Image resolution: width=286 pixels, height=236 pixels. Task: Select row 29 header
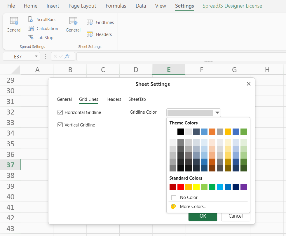[11, 80]
